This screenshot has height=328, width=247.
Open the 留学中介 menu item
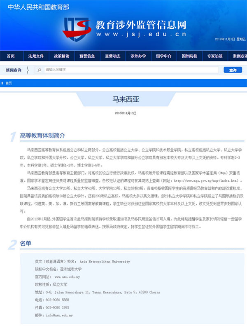click(163, 56)
